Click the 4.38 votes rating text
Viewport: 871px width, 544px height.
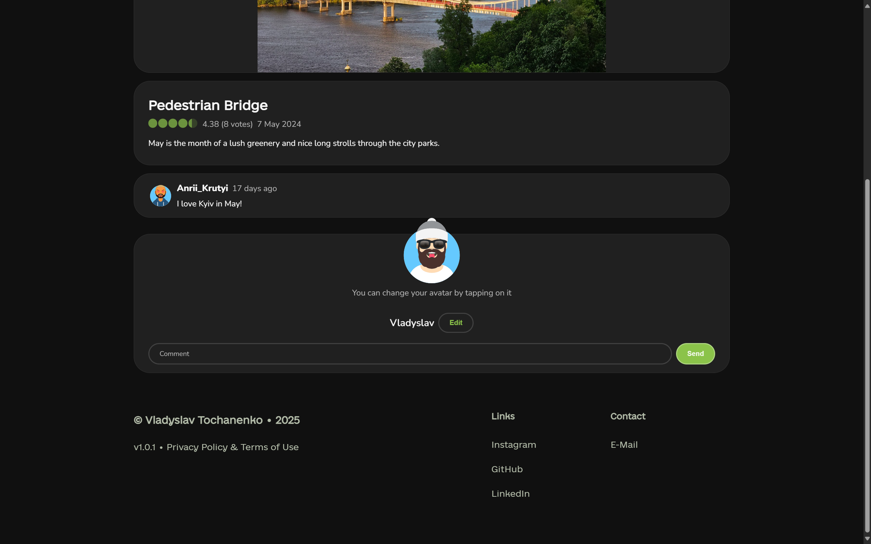227,124
